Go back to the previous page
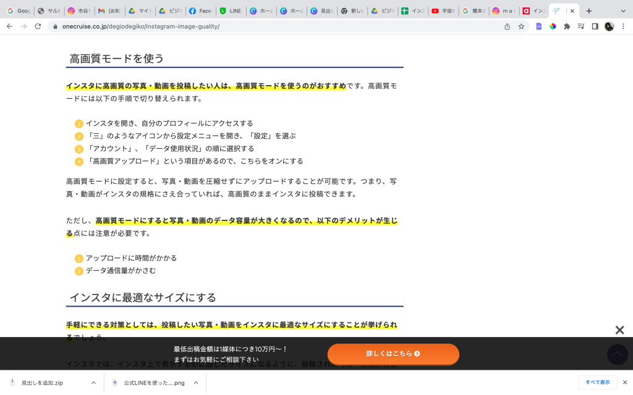The height and width of the screenshot is (395, 633). pyautogui.click(x=10, y=26)
